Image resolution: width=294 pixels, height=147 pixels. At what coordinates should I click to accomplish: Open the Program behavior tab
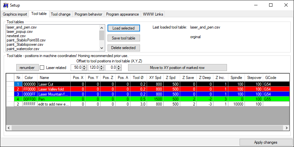(88, 14)
